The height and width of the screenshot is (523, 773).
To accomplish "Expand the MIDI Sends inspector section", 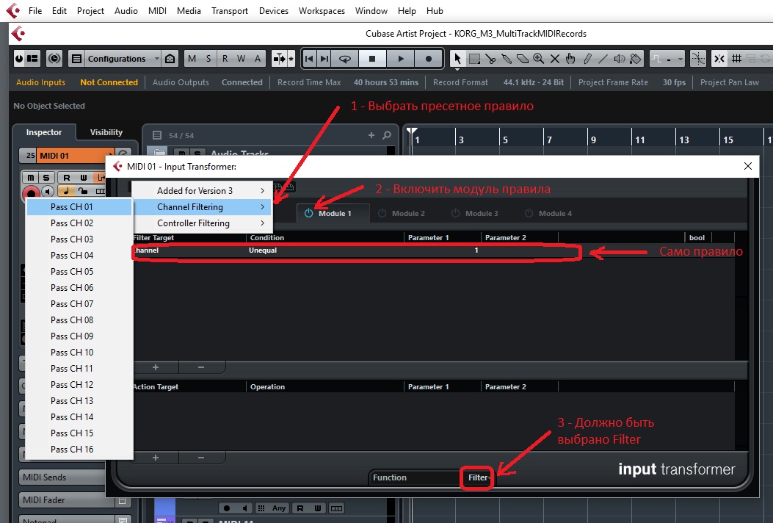I will 64,477.
